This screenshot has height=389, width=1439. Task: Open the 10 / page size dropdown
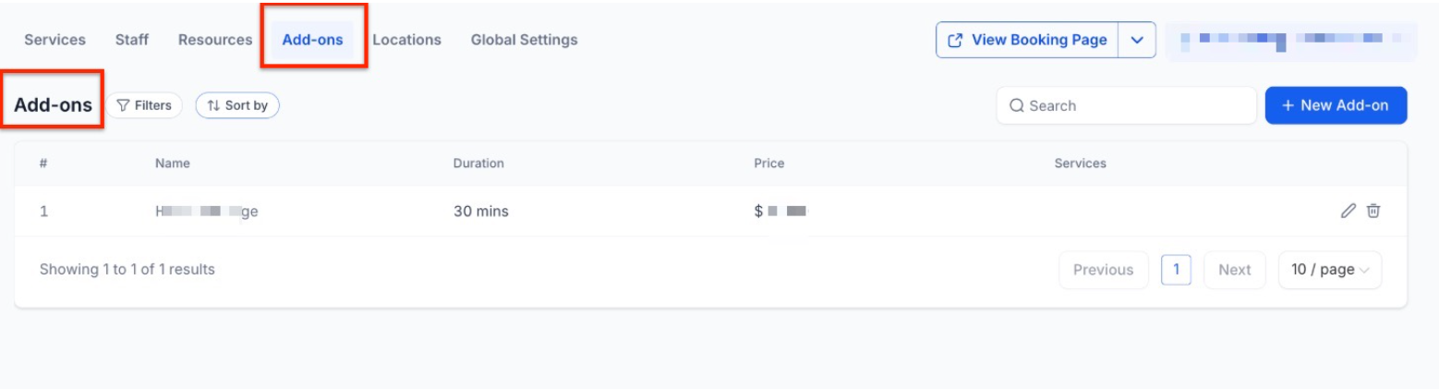tap(1329, 270)
